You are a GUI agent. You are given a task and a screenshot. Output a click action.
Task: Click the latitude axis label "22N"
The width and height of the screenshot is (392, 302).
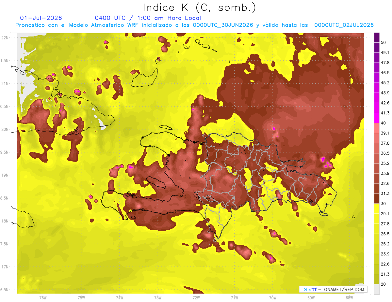click(5, 37)
